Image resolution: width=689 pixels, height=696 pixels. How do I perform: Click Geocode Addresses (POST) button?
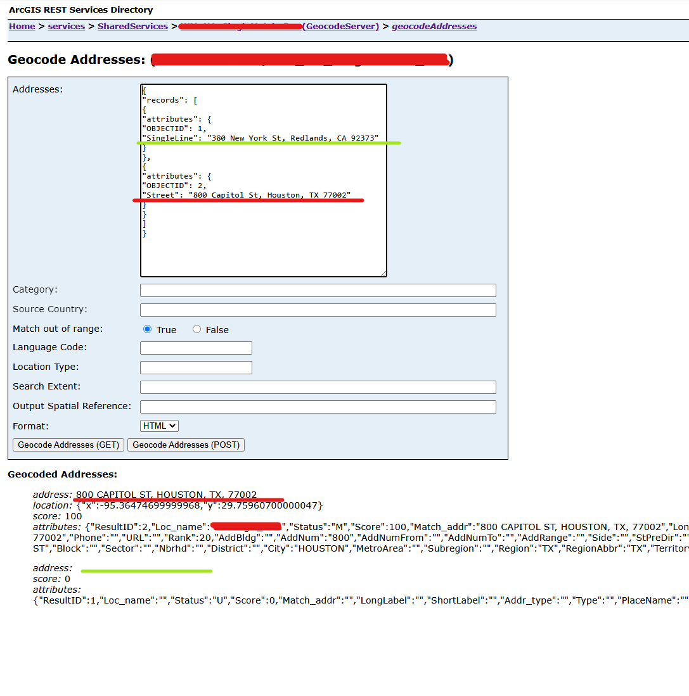tap(186, 445)
